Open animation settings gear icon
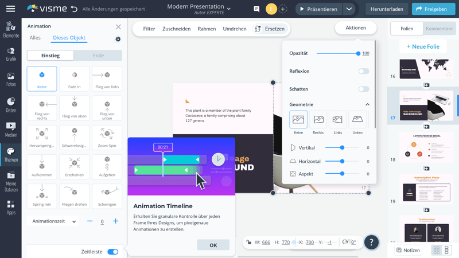Viewport: 459px width, 258px height. (x=118, y=40)
